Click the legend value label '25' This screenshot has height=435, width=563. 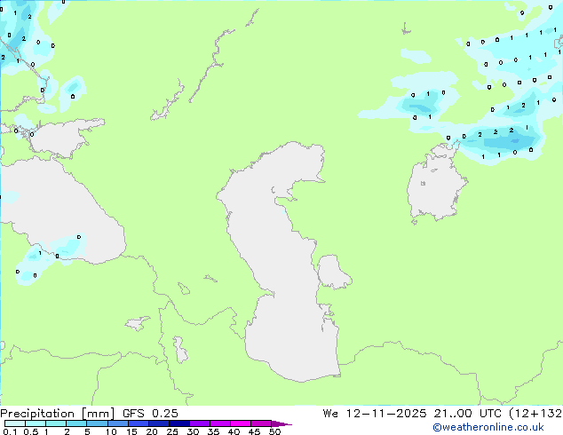172,431
